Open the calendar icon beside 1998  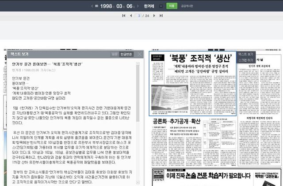pos(97,6)
